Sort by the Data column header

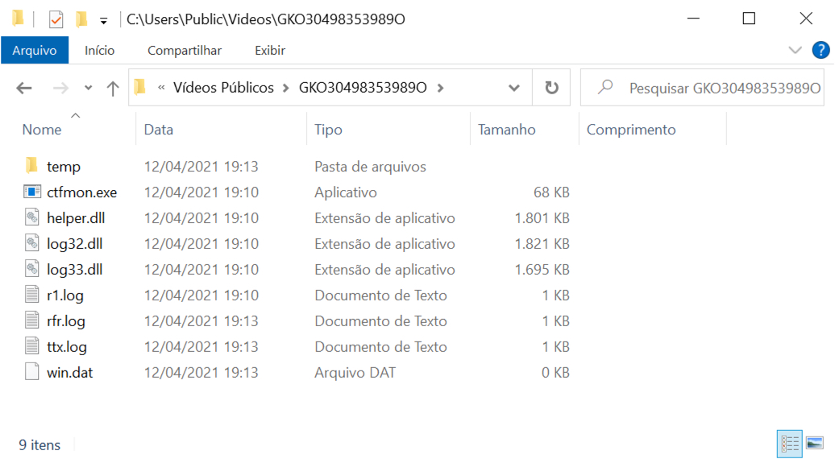pos(159,129)
